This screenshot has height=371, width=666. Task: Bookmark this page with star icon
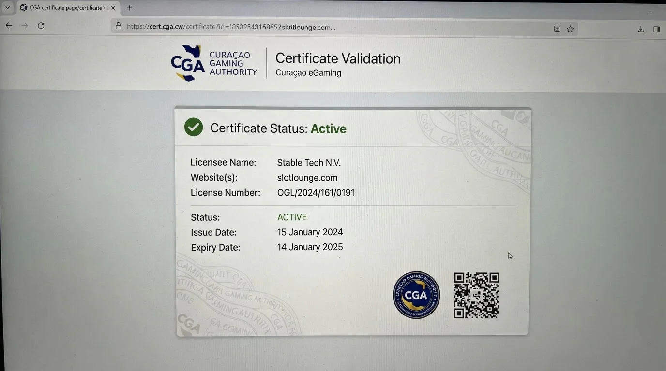(x=570, y=29)
